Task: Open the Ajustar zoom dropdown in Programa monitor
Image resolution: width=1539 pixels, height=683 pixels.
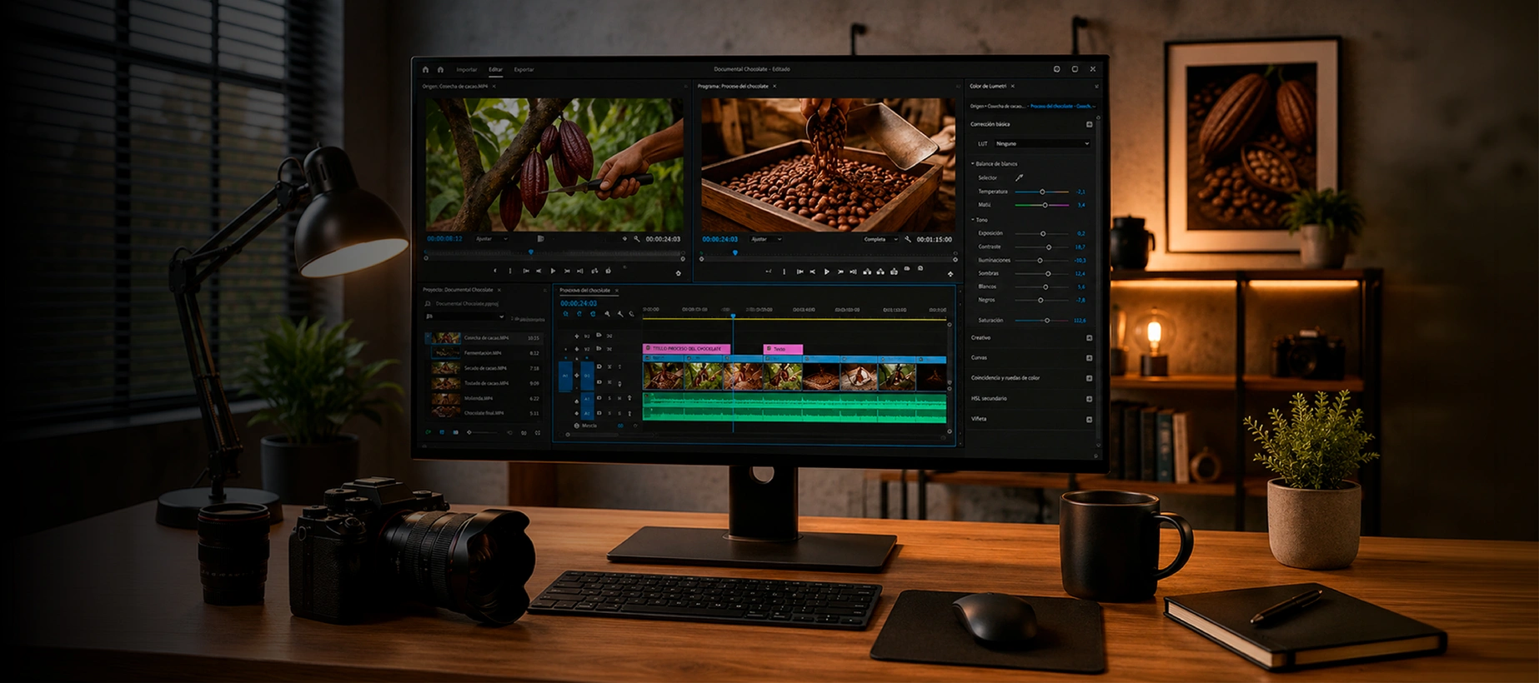Action: (766, 239)
